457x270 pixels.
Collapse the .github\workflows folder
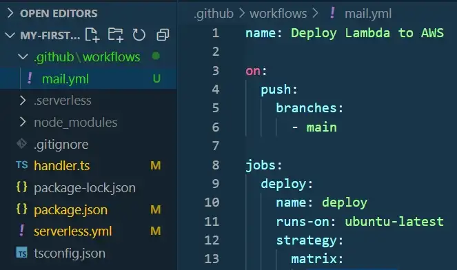pos(23,56)
